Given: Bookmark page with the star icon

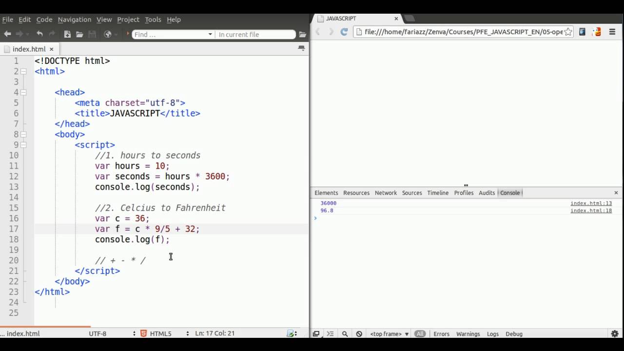Looking at the screenshot, I should tap(568, 32).
